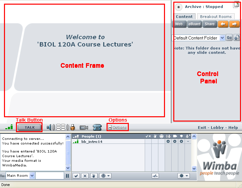This screenshot has width=242, height=188.
Task: Toggle the archive record button
Action: [179, 7]
